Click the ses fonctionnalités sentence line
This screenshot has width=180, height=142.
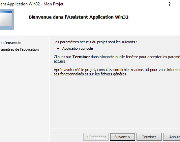pos(90,74)
